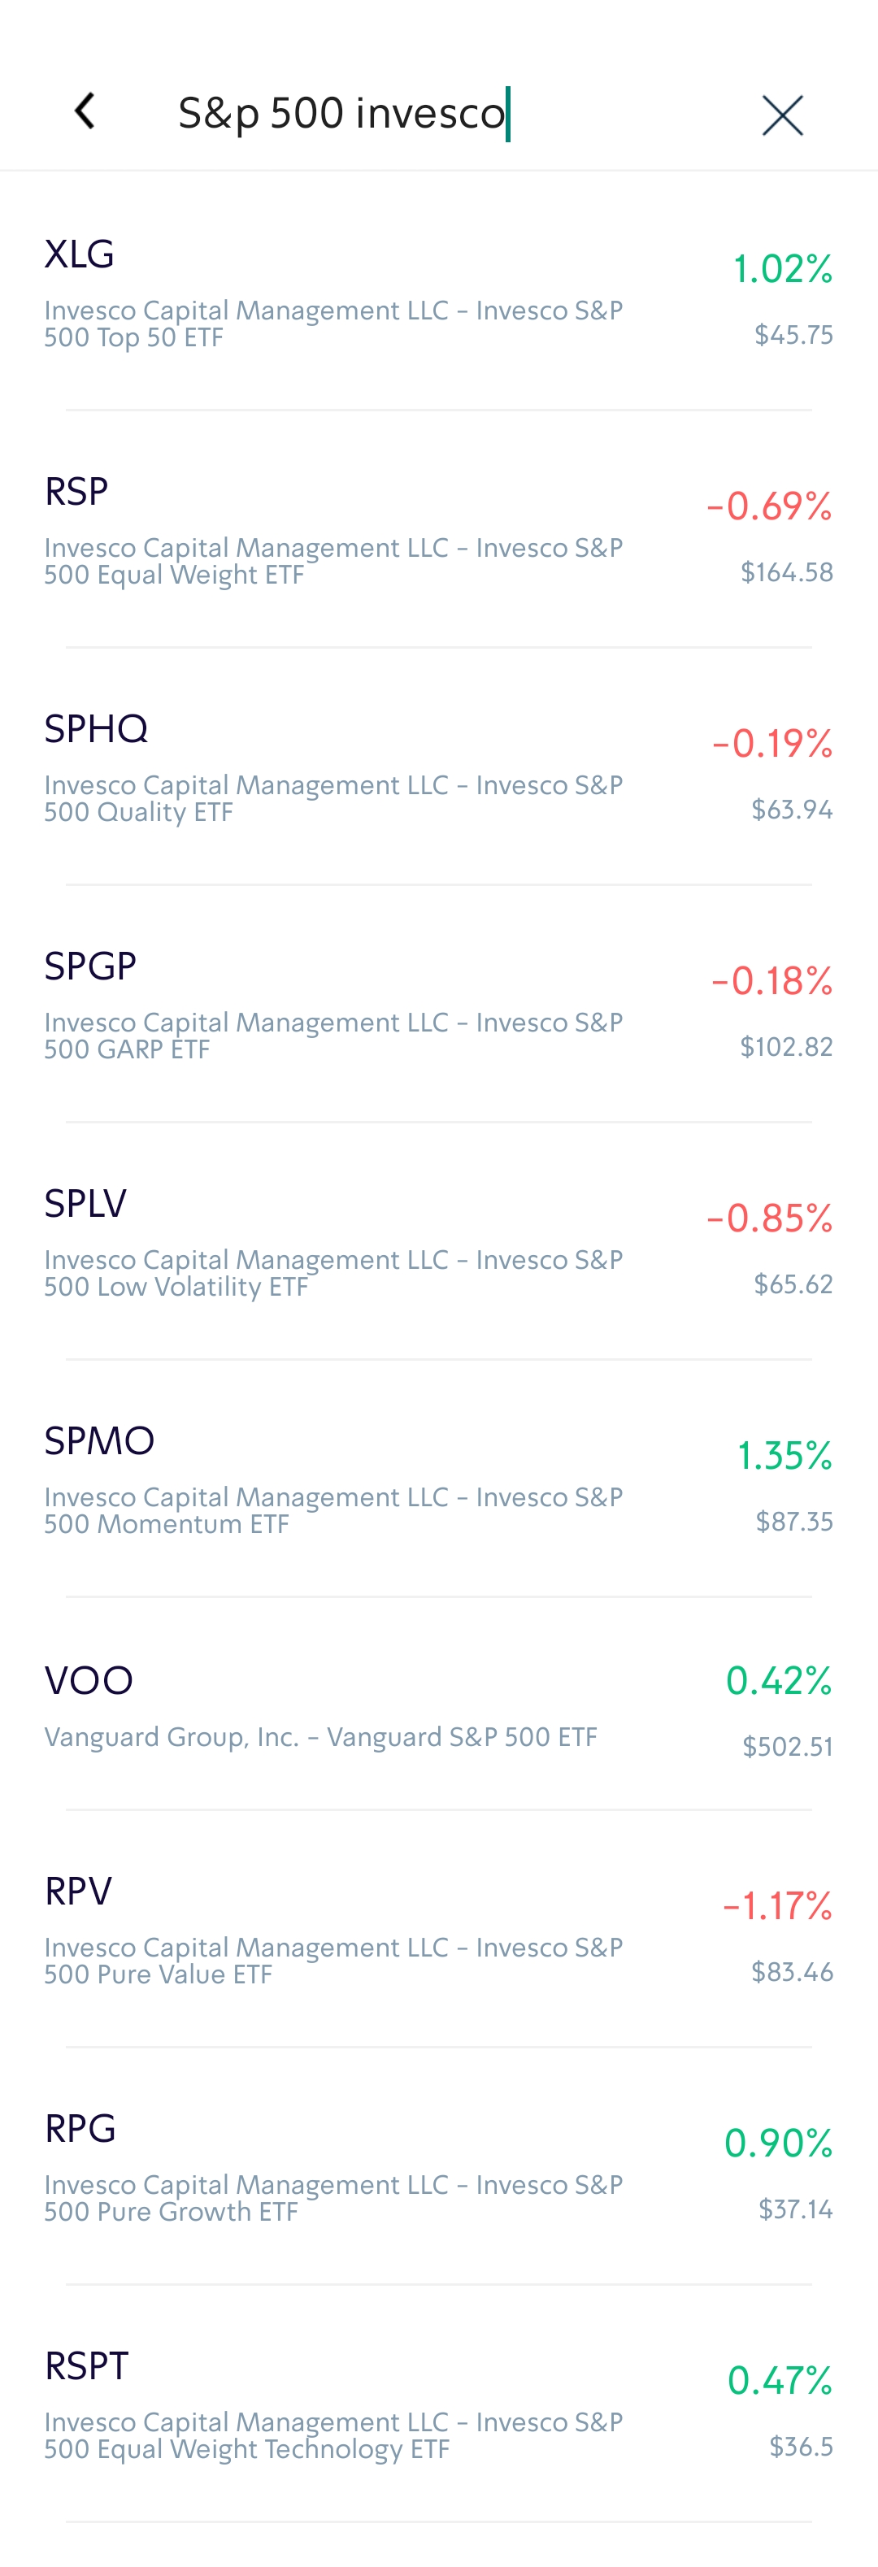
Task: Select the RSP Equal Weight ETF result
Action: point(333,529)
